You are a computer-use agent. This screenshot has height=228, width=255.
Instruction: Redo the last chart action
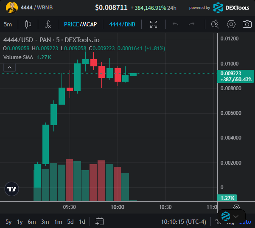pyautogui.click(x=191, y=25)
